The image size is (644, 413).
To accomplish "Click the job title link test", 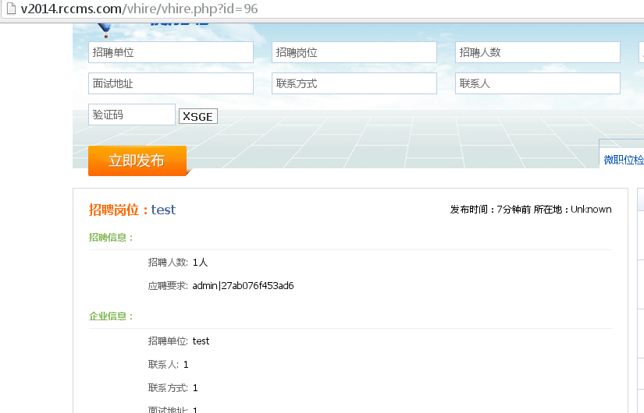I will pos(163,210).
